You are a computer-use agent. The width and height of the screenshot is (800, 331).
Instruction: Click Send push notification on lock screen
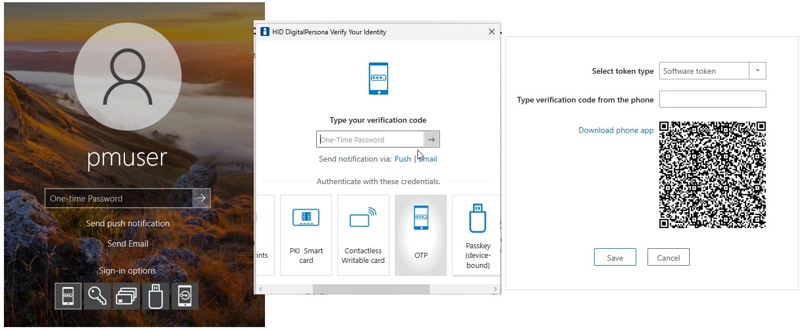point(128,223)
